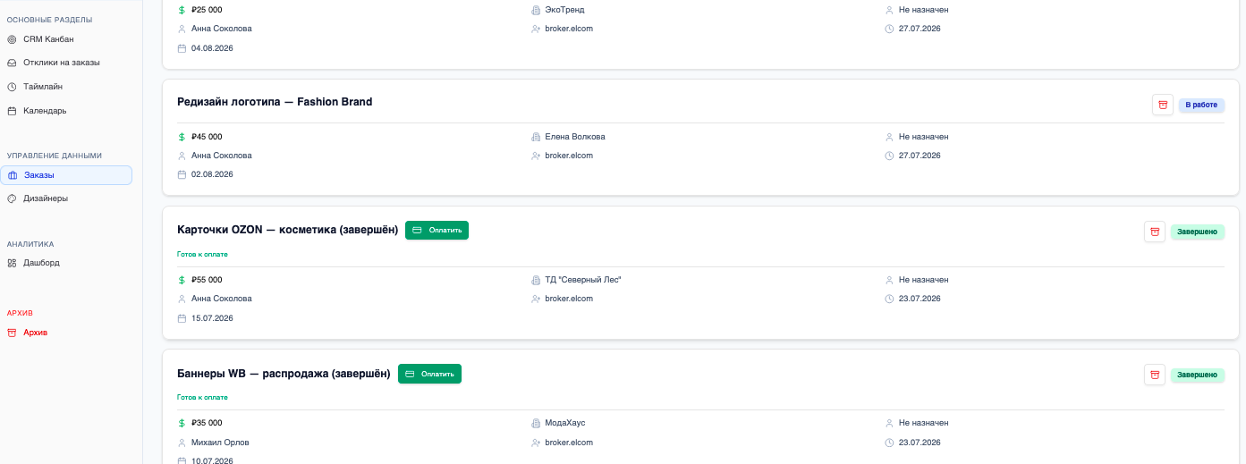
Task: Click dollar icon beside ₽45 000
Action: (x=182, y=137)
